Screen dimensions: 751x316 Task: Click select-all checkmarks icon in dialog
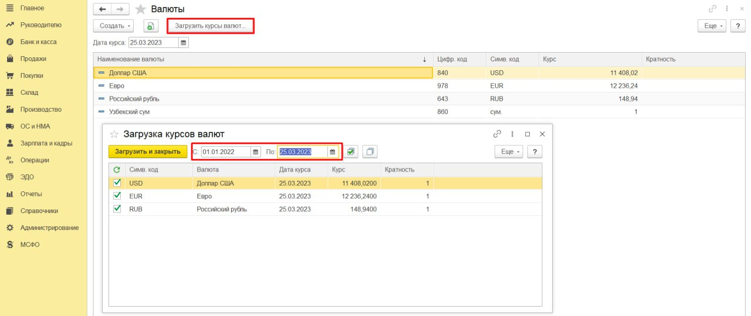coord(351,152)
